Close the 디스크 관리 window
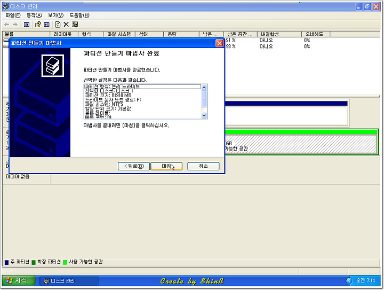 [x=376, y=6]
